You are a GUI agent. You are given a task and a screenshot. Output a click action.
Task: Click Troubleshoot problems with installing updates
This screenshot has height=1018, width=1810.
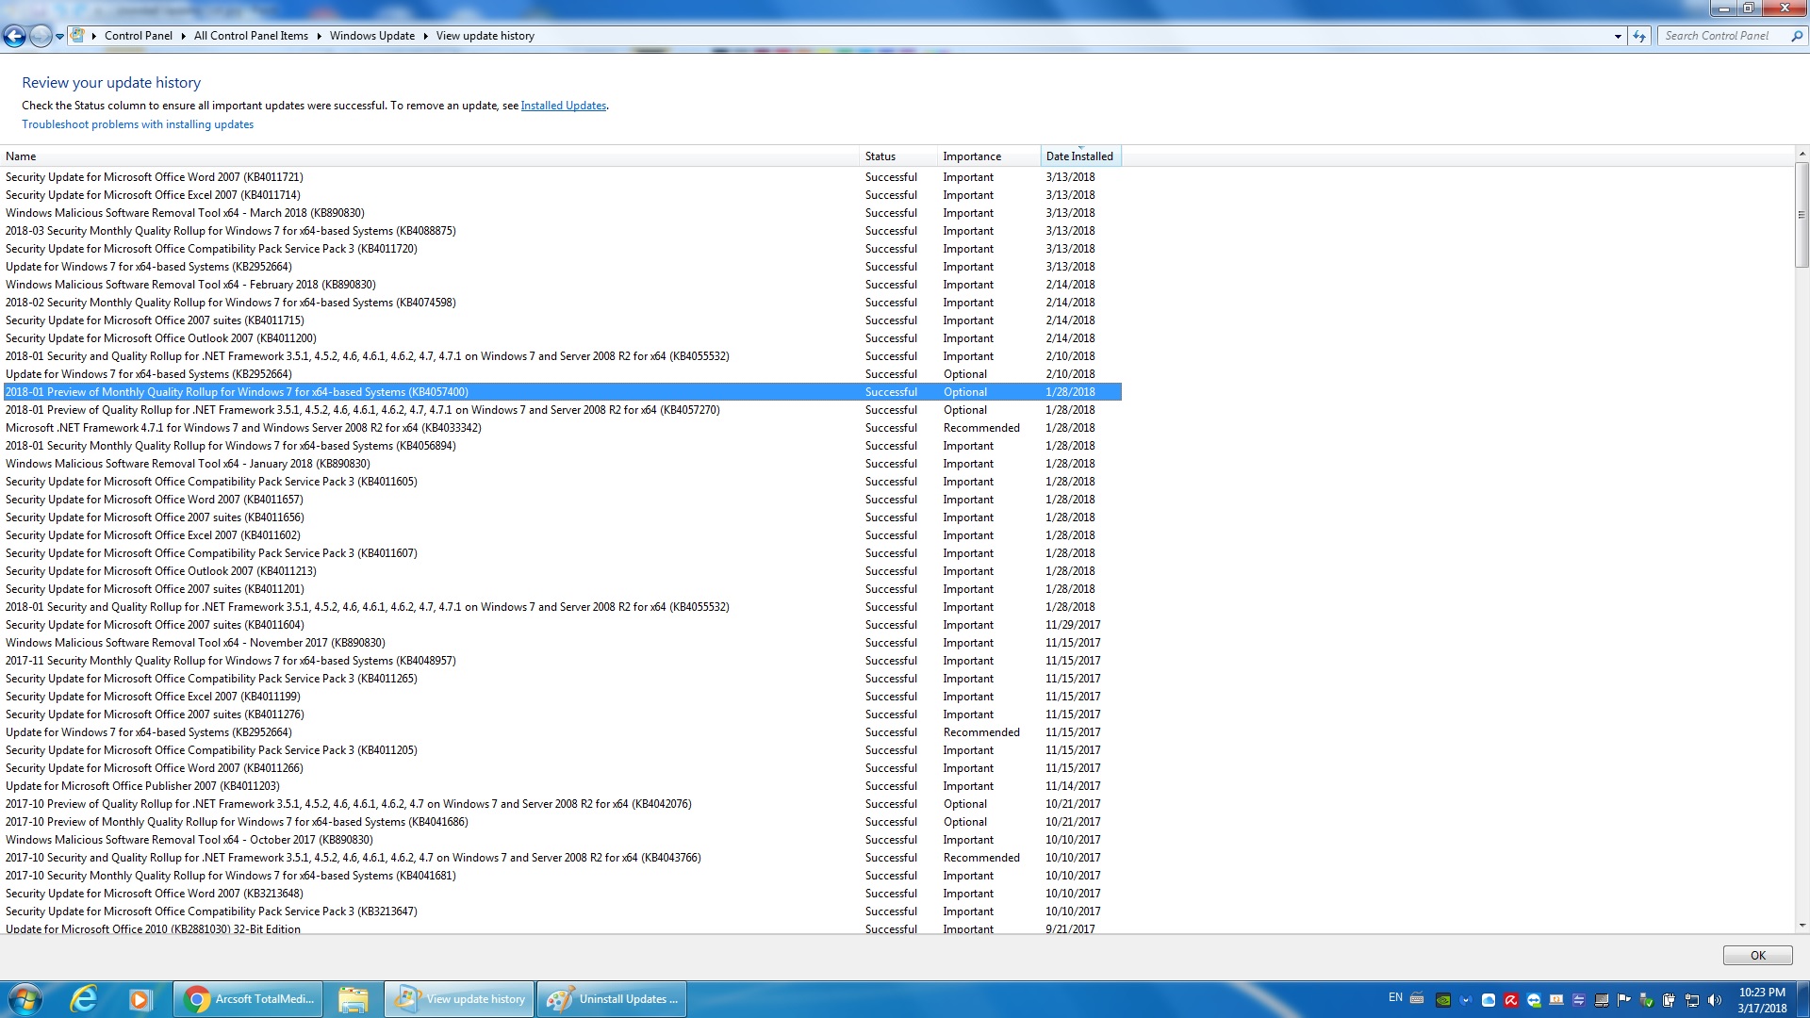pyautogui.click(x=138, y=124)
